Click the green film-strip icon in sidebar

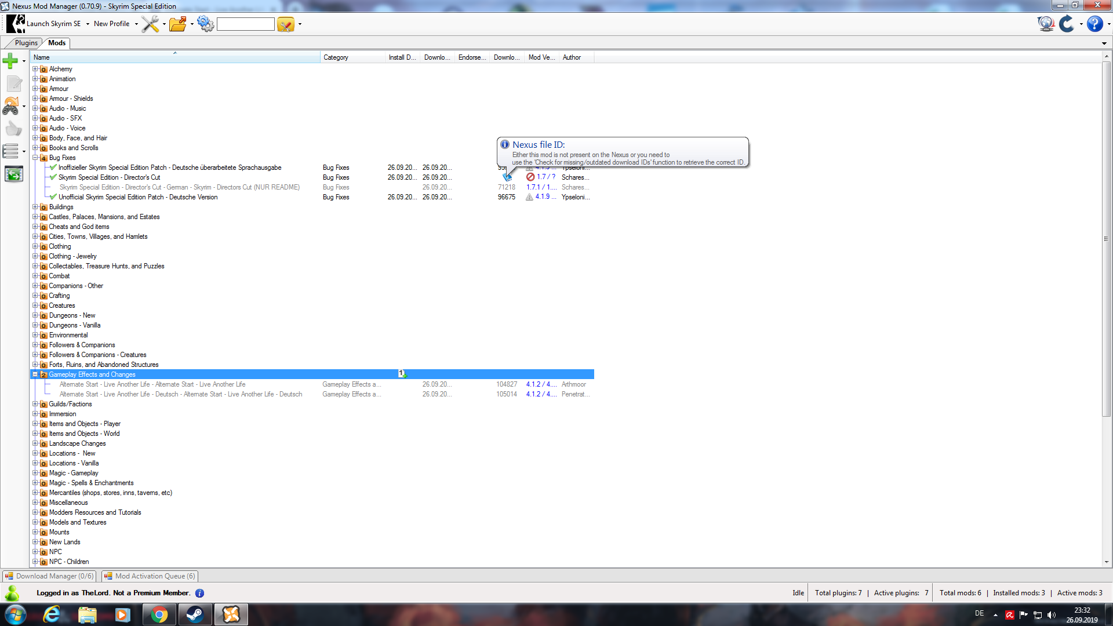click(x=13, y=174)
